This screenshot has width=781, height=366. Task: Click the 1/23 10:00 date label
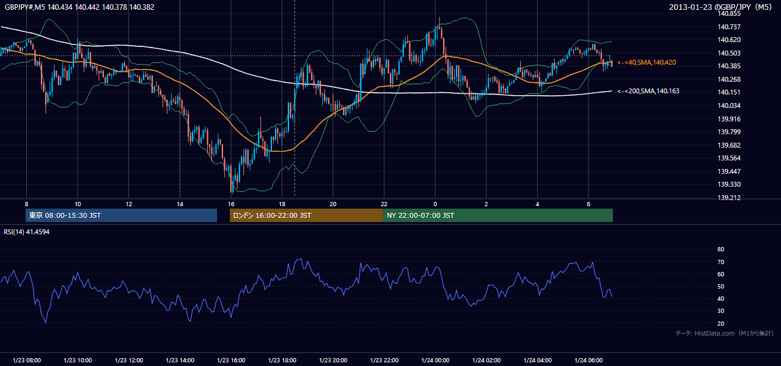(78, 361)
